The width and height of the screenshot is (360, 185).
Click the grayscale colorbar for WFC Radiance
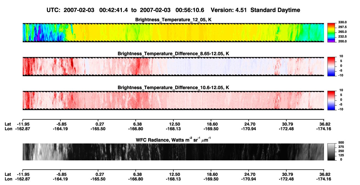pyautogui.click(x=331, y=152)
